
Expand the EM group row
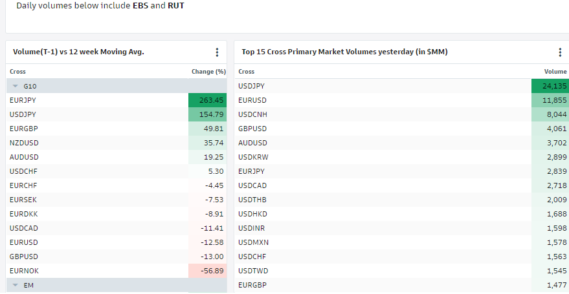pyautogui.click(x=16, y=285)
